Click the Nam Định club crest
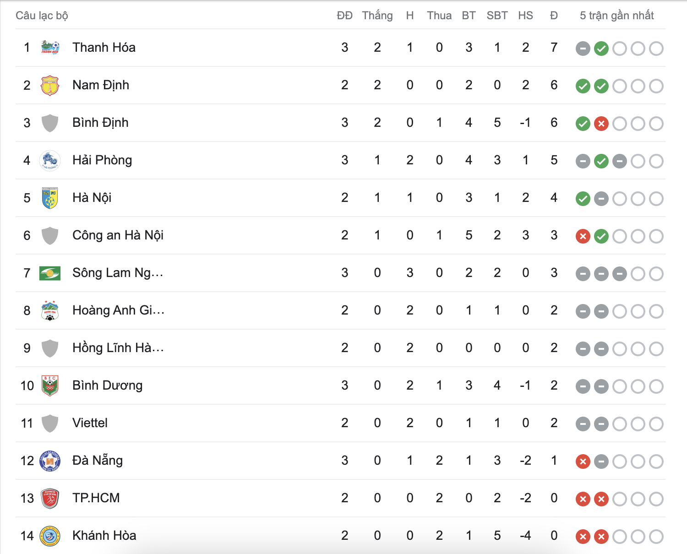Image resolution: width=687 pixels, height=554 pixels. point(50,85)
